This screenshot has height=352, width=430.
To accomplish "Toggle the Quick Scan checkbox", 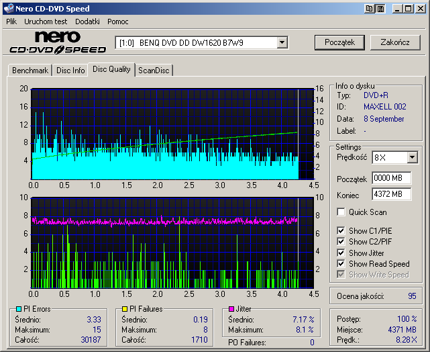I will tap(341, 212).
